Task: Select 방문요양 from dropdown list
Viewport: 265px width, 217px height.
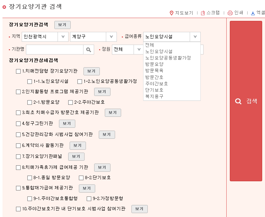Action: coord(172,64)
